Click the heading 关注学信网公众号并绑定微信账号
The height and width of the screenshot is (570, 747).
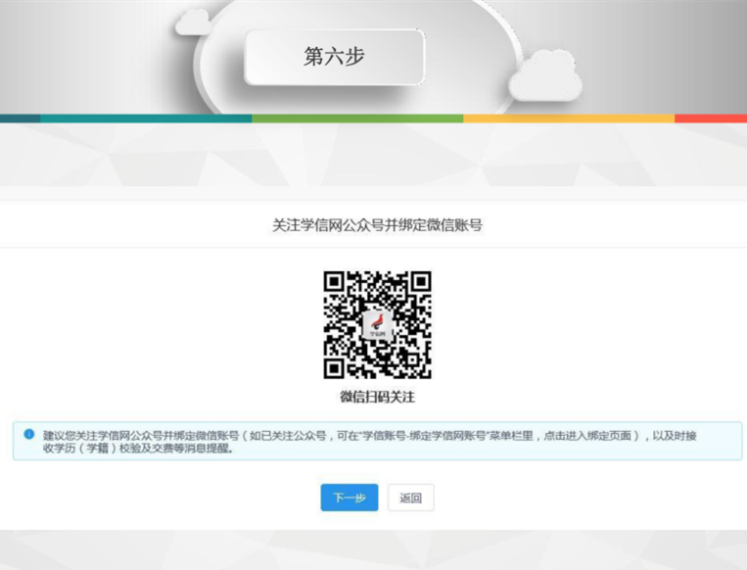377,225
